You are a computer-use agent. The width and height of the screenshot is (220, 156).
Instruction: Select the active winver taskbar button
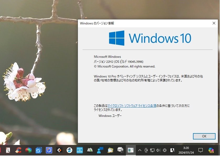[131, 150]
